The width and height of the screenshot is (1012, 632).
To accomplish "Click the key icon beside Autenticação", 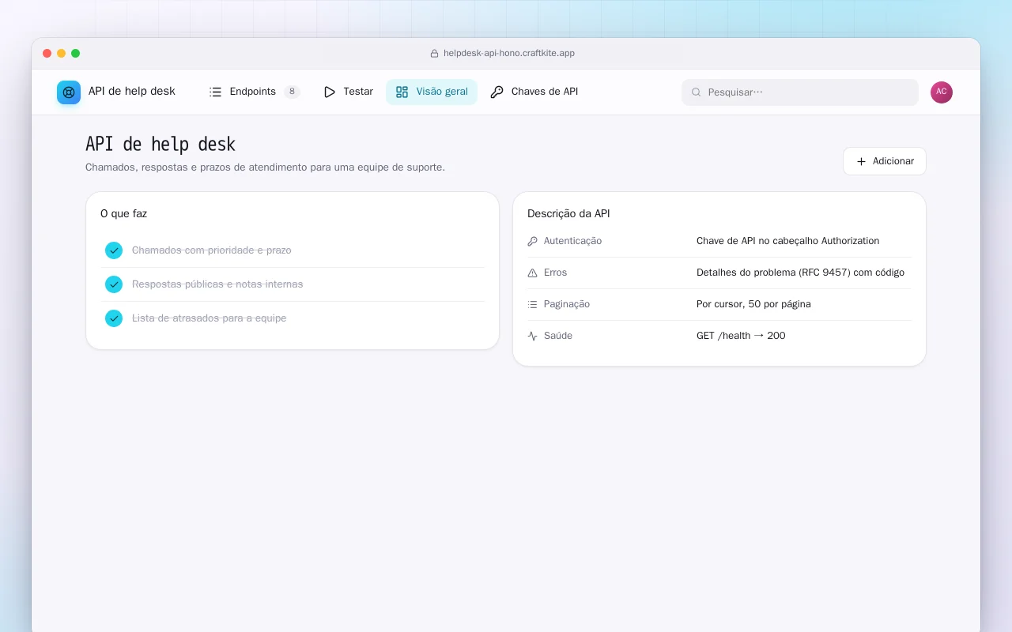I will [x=533, y=241].
